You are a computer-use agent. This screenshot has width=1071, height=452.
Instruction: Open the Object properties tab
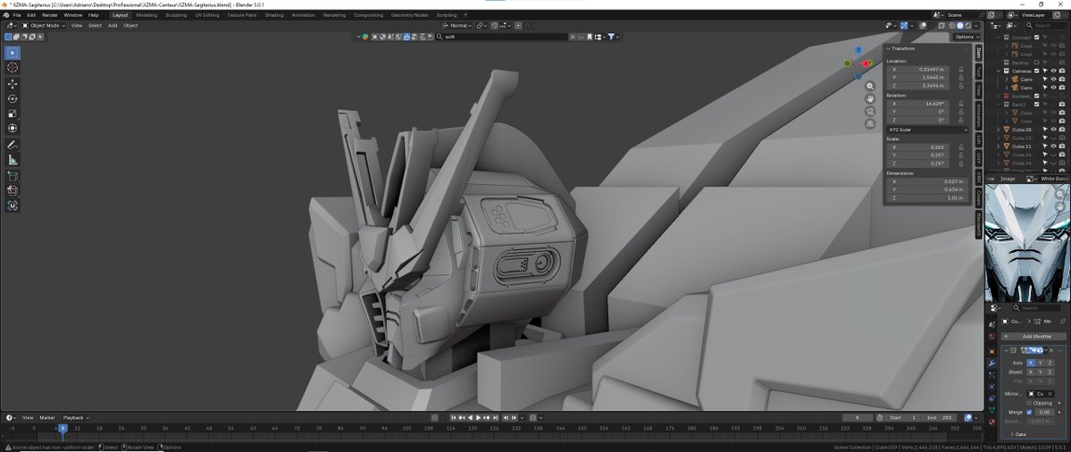pyautogui.click(x=992, y=350)
